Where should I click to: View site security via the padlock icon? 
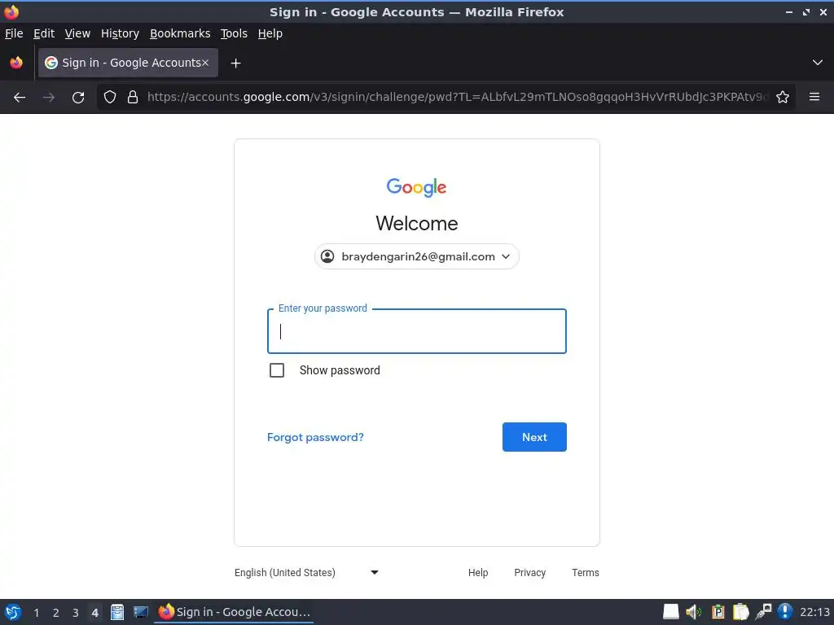[133, 97]
